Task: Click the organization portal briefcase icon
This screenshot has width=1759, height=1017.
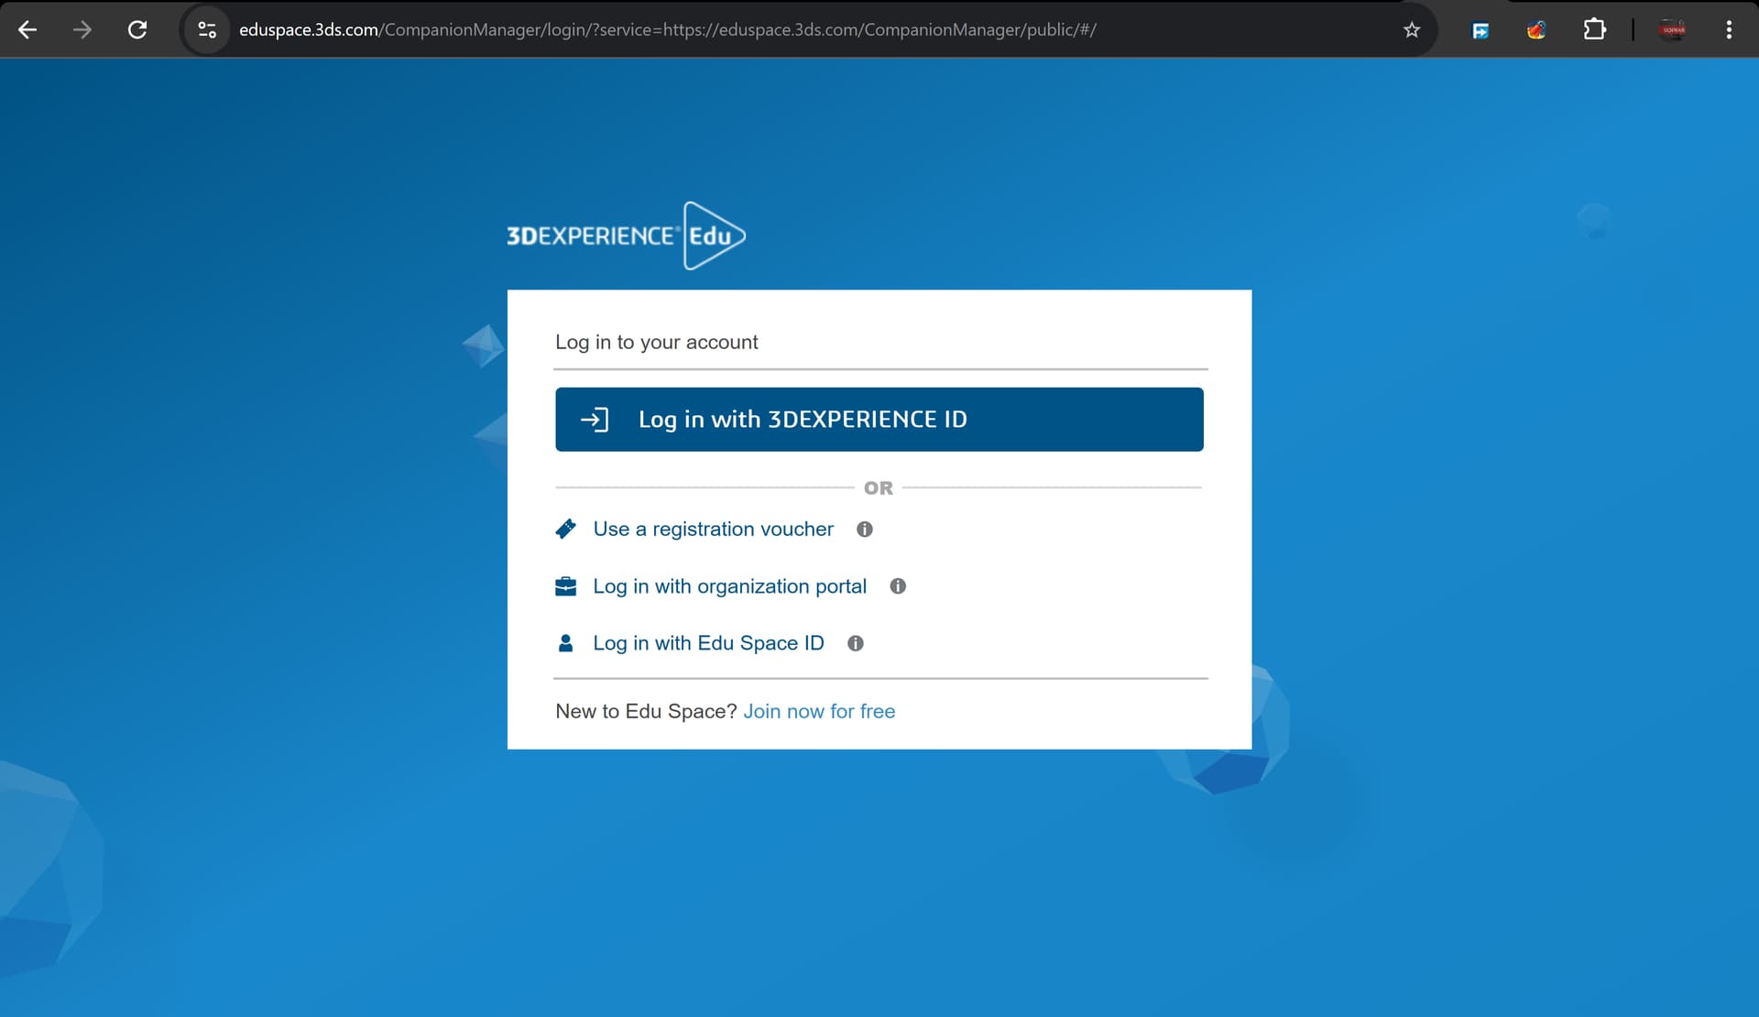Action: coord(566,586)
